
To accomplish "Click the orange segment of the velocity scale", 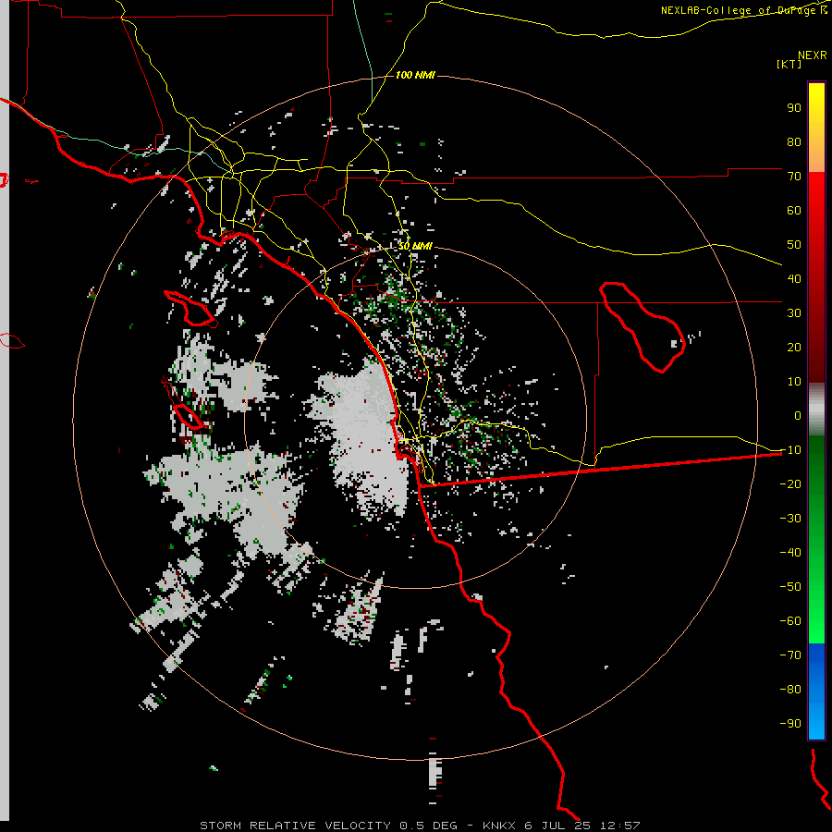I will [816, 153].
